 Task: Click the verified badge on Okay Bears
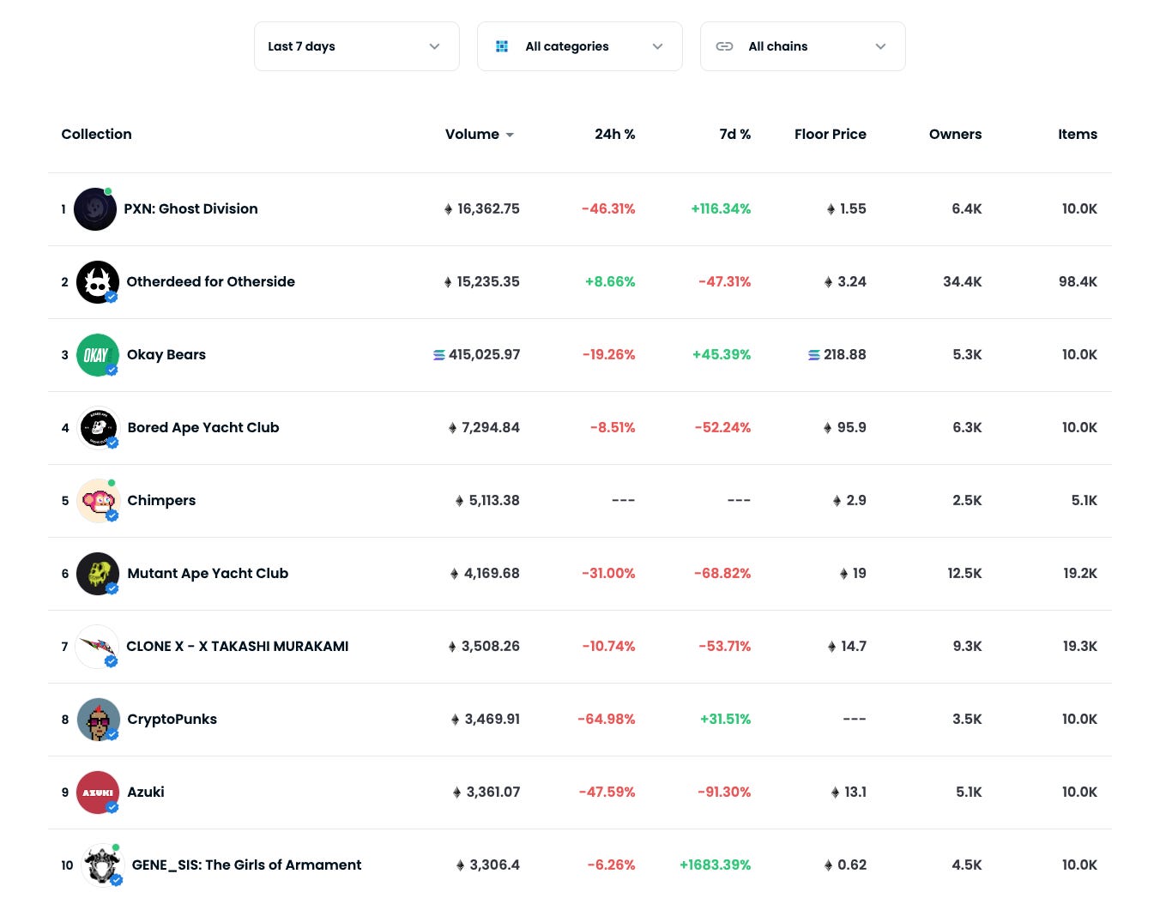[112, 370]
